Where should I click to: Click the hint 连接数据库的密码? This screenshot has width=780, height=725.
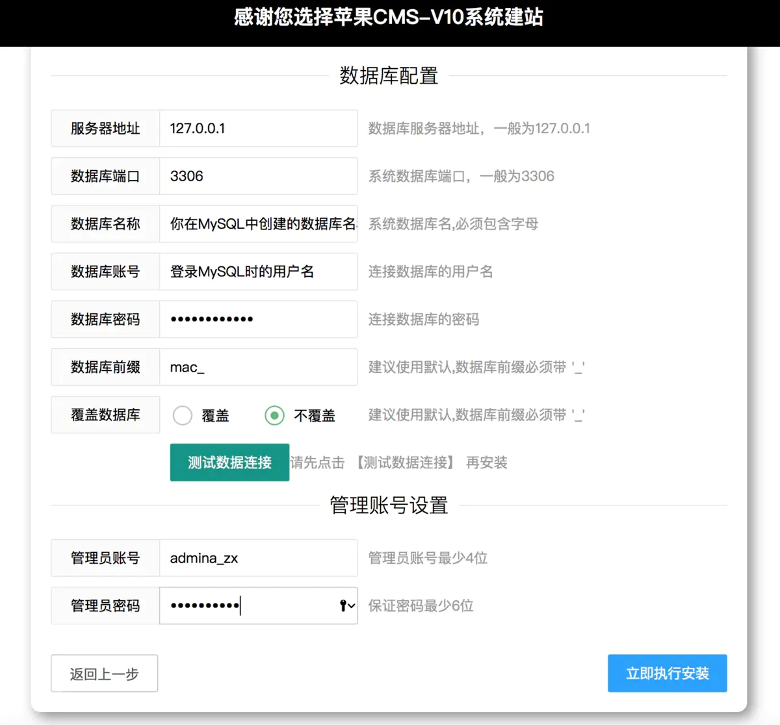click(424, 320)
